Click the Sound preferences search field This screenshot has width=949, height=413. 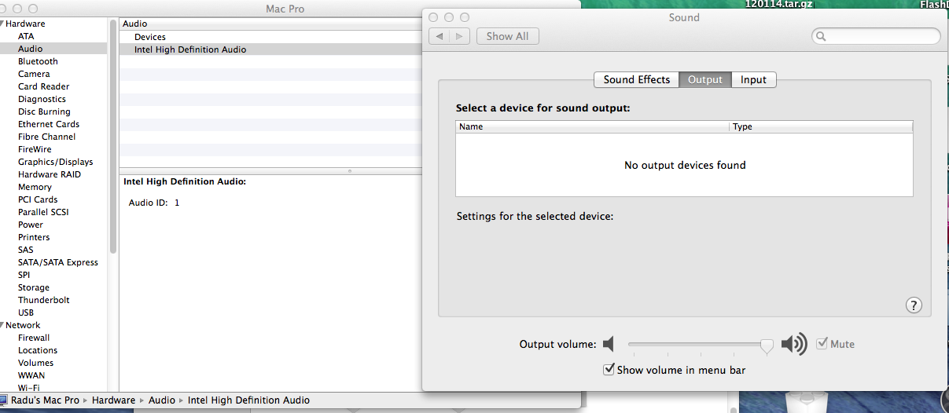click(x=882, y=36)
